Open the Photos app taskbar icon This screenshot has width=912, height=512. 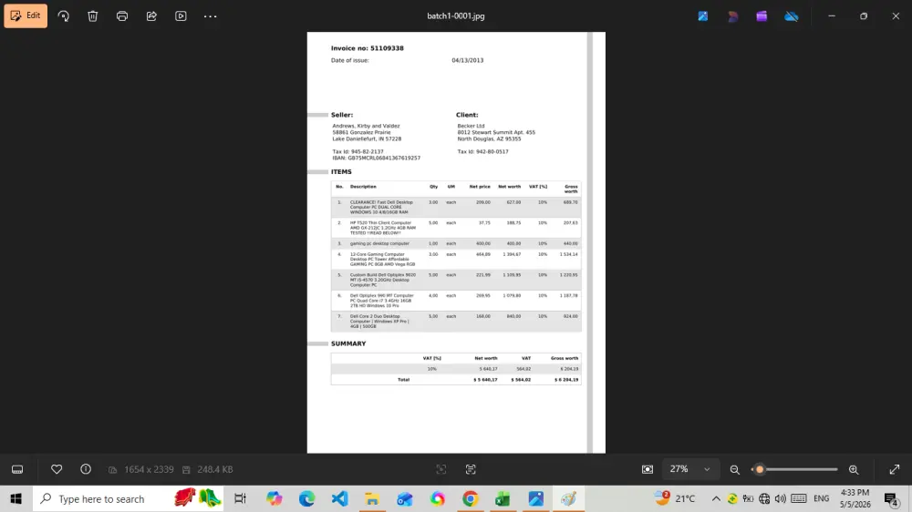[535, 498]
